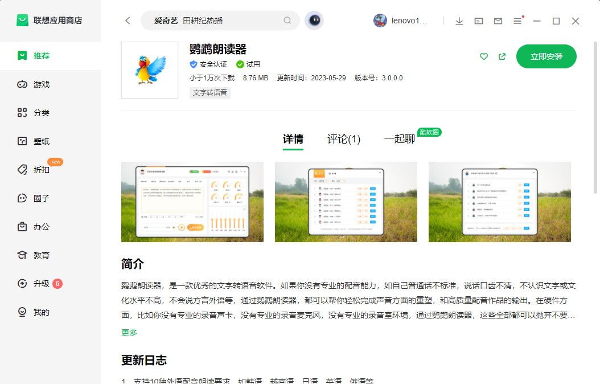Click the 安全认证 shield badge
The height and width of the screenshot is (384, 600).
[x=208, y=64]
